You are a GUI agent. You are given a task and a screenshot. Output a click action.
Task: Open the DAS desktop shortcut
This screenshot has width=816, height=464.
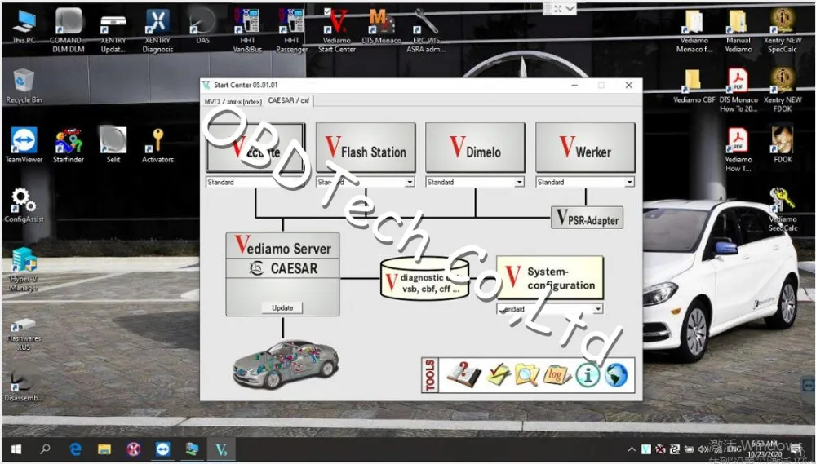(202, 26)
